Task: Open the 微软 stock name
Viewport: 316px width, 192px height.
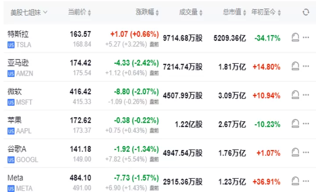Action: point(14,91)
